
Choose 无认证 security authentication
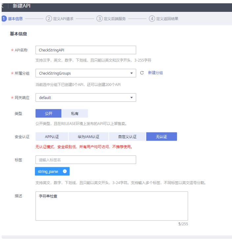pyautogui.click(x=161, y=137)
